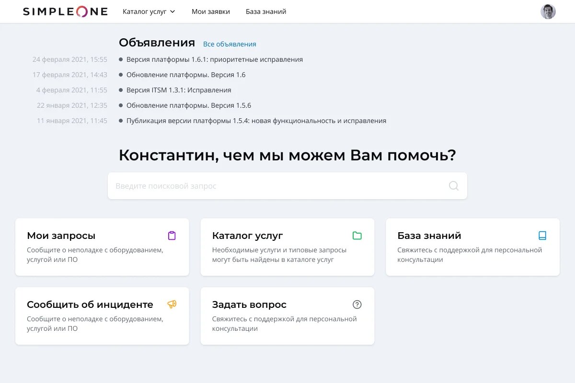The width and height of the screenshot is (575, 383).
Task: Open the Мои запросы card
Action: tap(102, 247)
